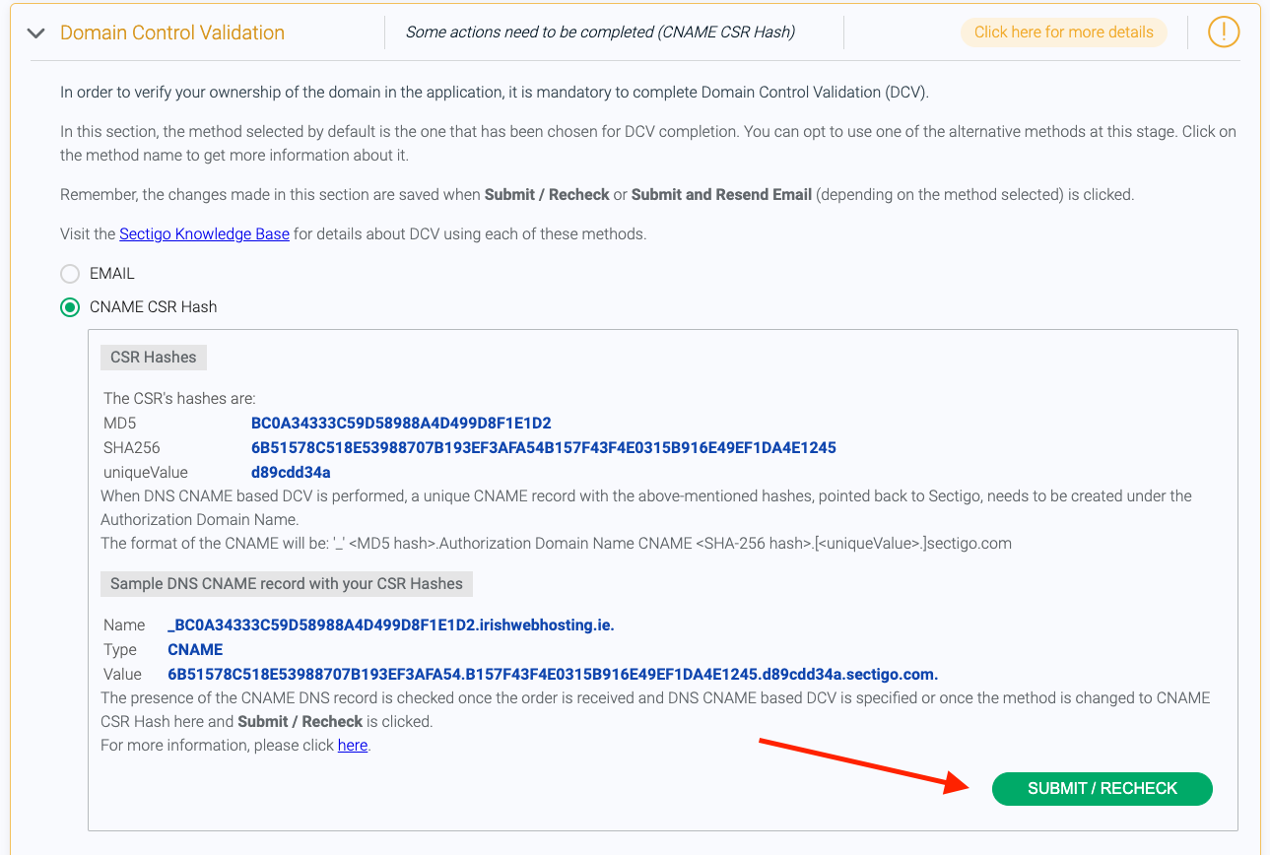Viewport: 1270px width, 855px height.
Task: Click the sample CNAME record Name value
Action: (x=391, y=625)
